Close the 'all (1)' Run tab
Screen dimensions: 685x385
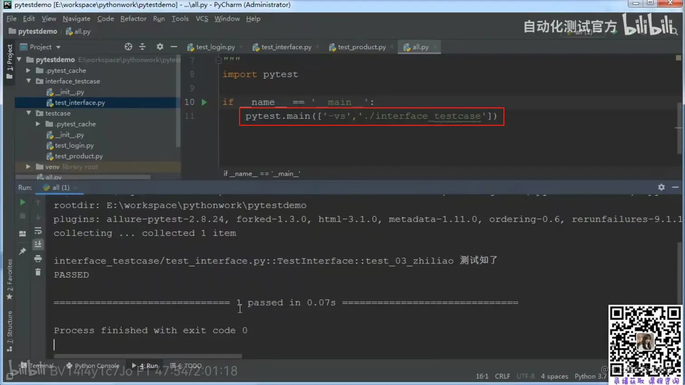coord(76,188)
